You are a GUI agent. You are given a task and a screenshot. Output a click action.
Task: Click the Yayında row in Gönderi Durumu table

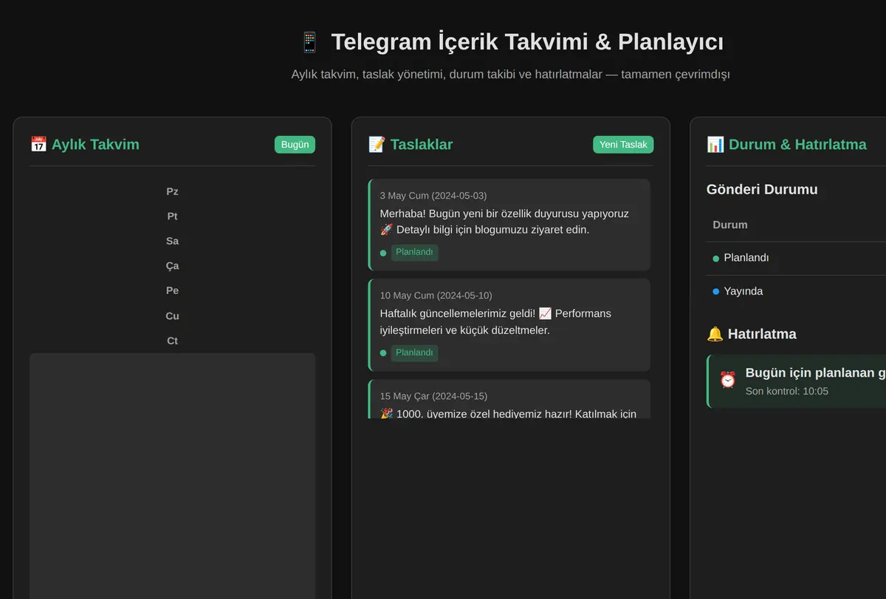tap(796, 292)
